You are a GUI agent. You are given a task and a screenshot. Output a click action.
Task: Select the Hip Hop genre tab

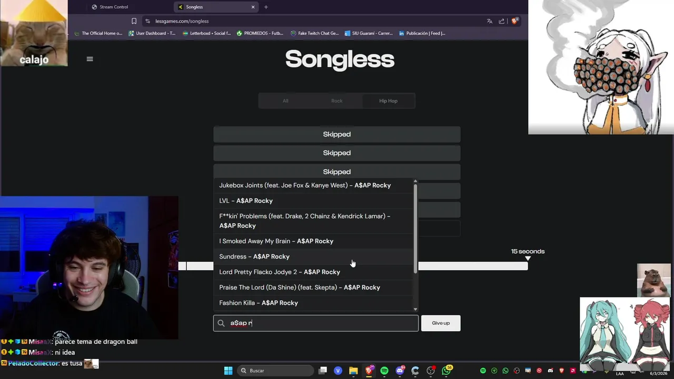click(389, 101)
